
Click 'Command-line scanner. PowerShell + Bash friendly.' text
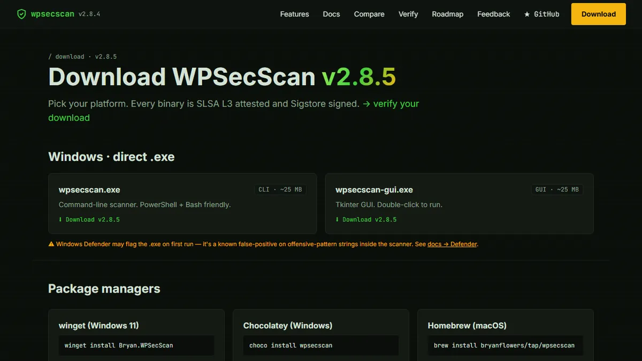[144, 205]
